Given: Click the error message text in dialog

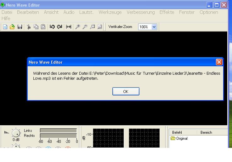Looking at the screenshot, I should (127, 76).
